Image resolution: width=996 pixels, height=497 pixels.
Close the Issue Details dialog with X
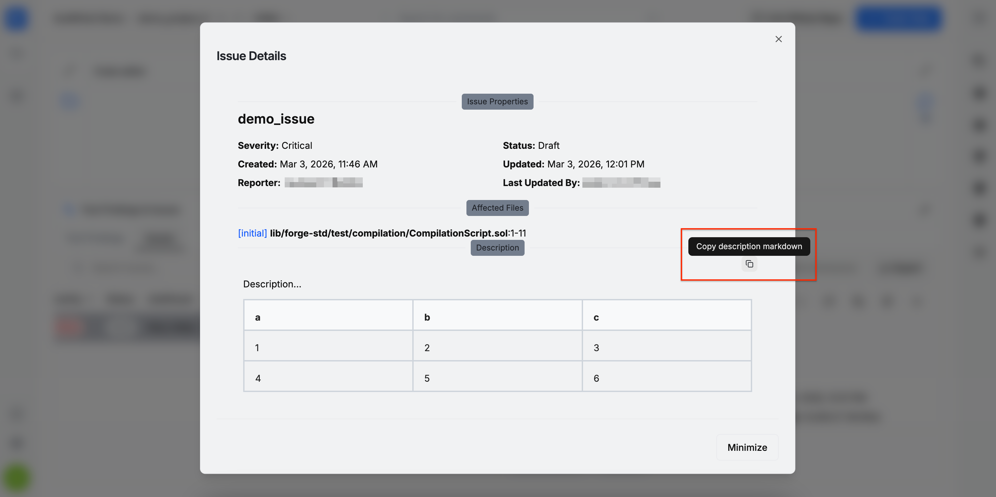778,39
